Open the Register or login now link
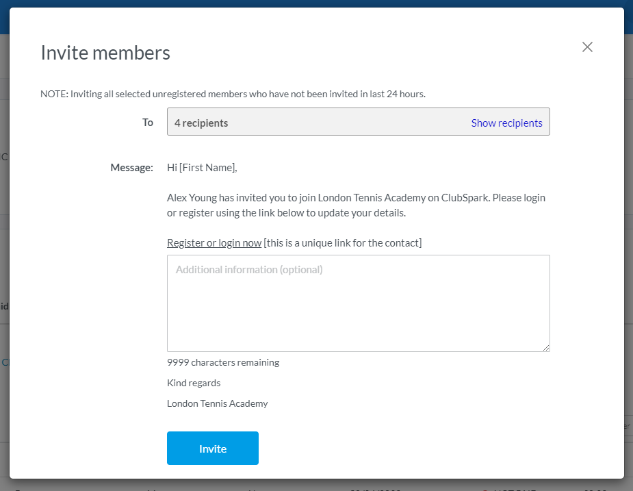This screenshot has height=491, width=633. 214,243
